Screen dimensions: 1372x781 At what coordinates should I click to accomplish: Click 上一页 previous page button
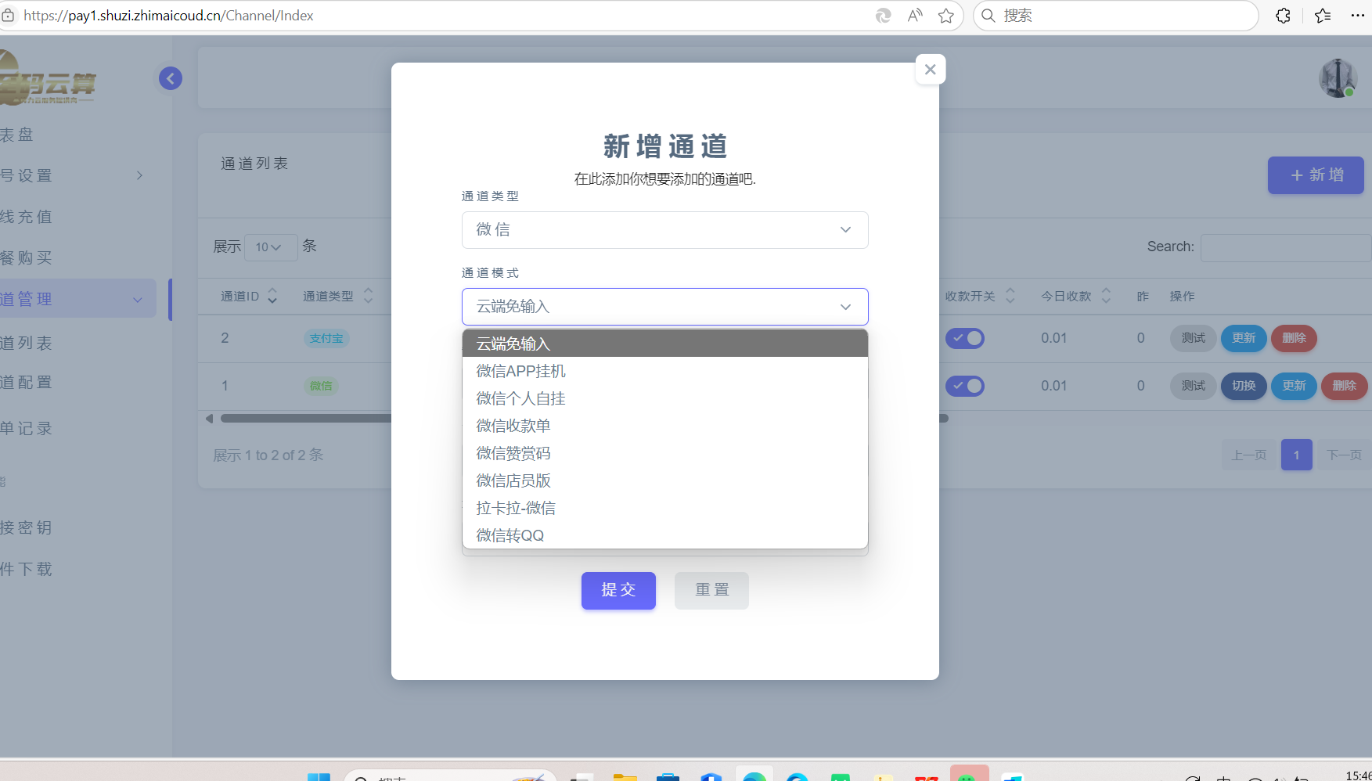point(1248,455)
